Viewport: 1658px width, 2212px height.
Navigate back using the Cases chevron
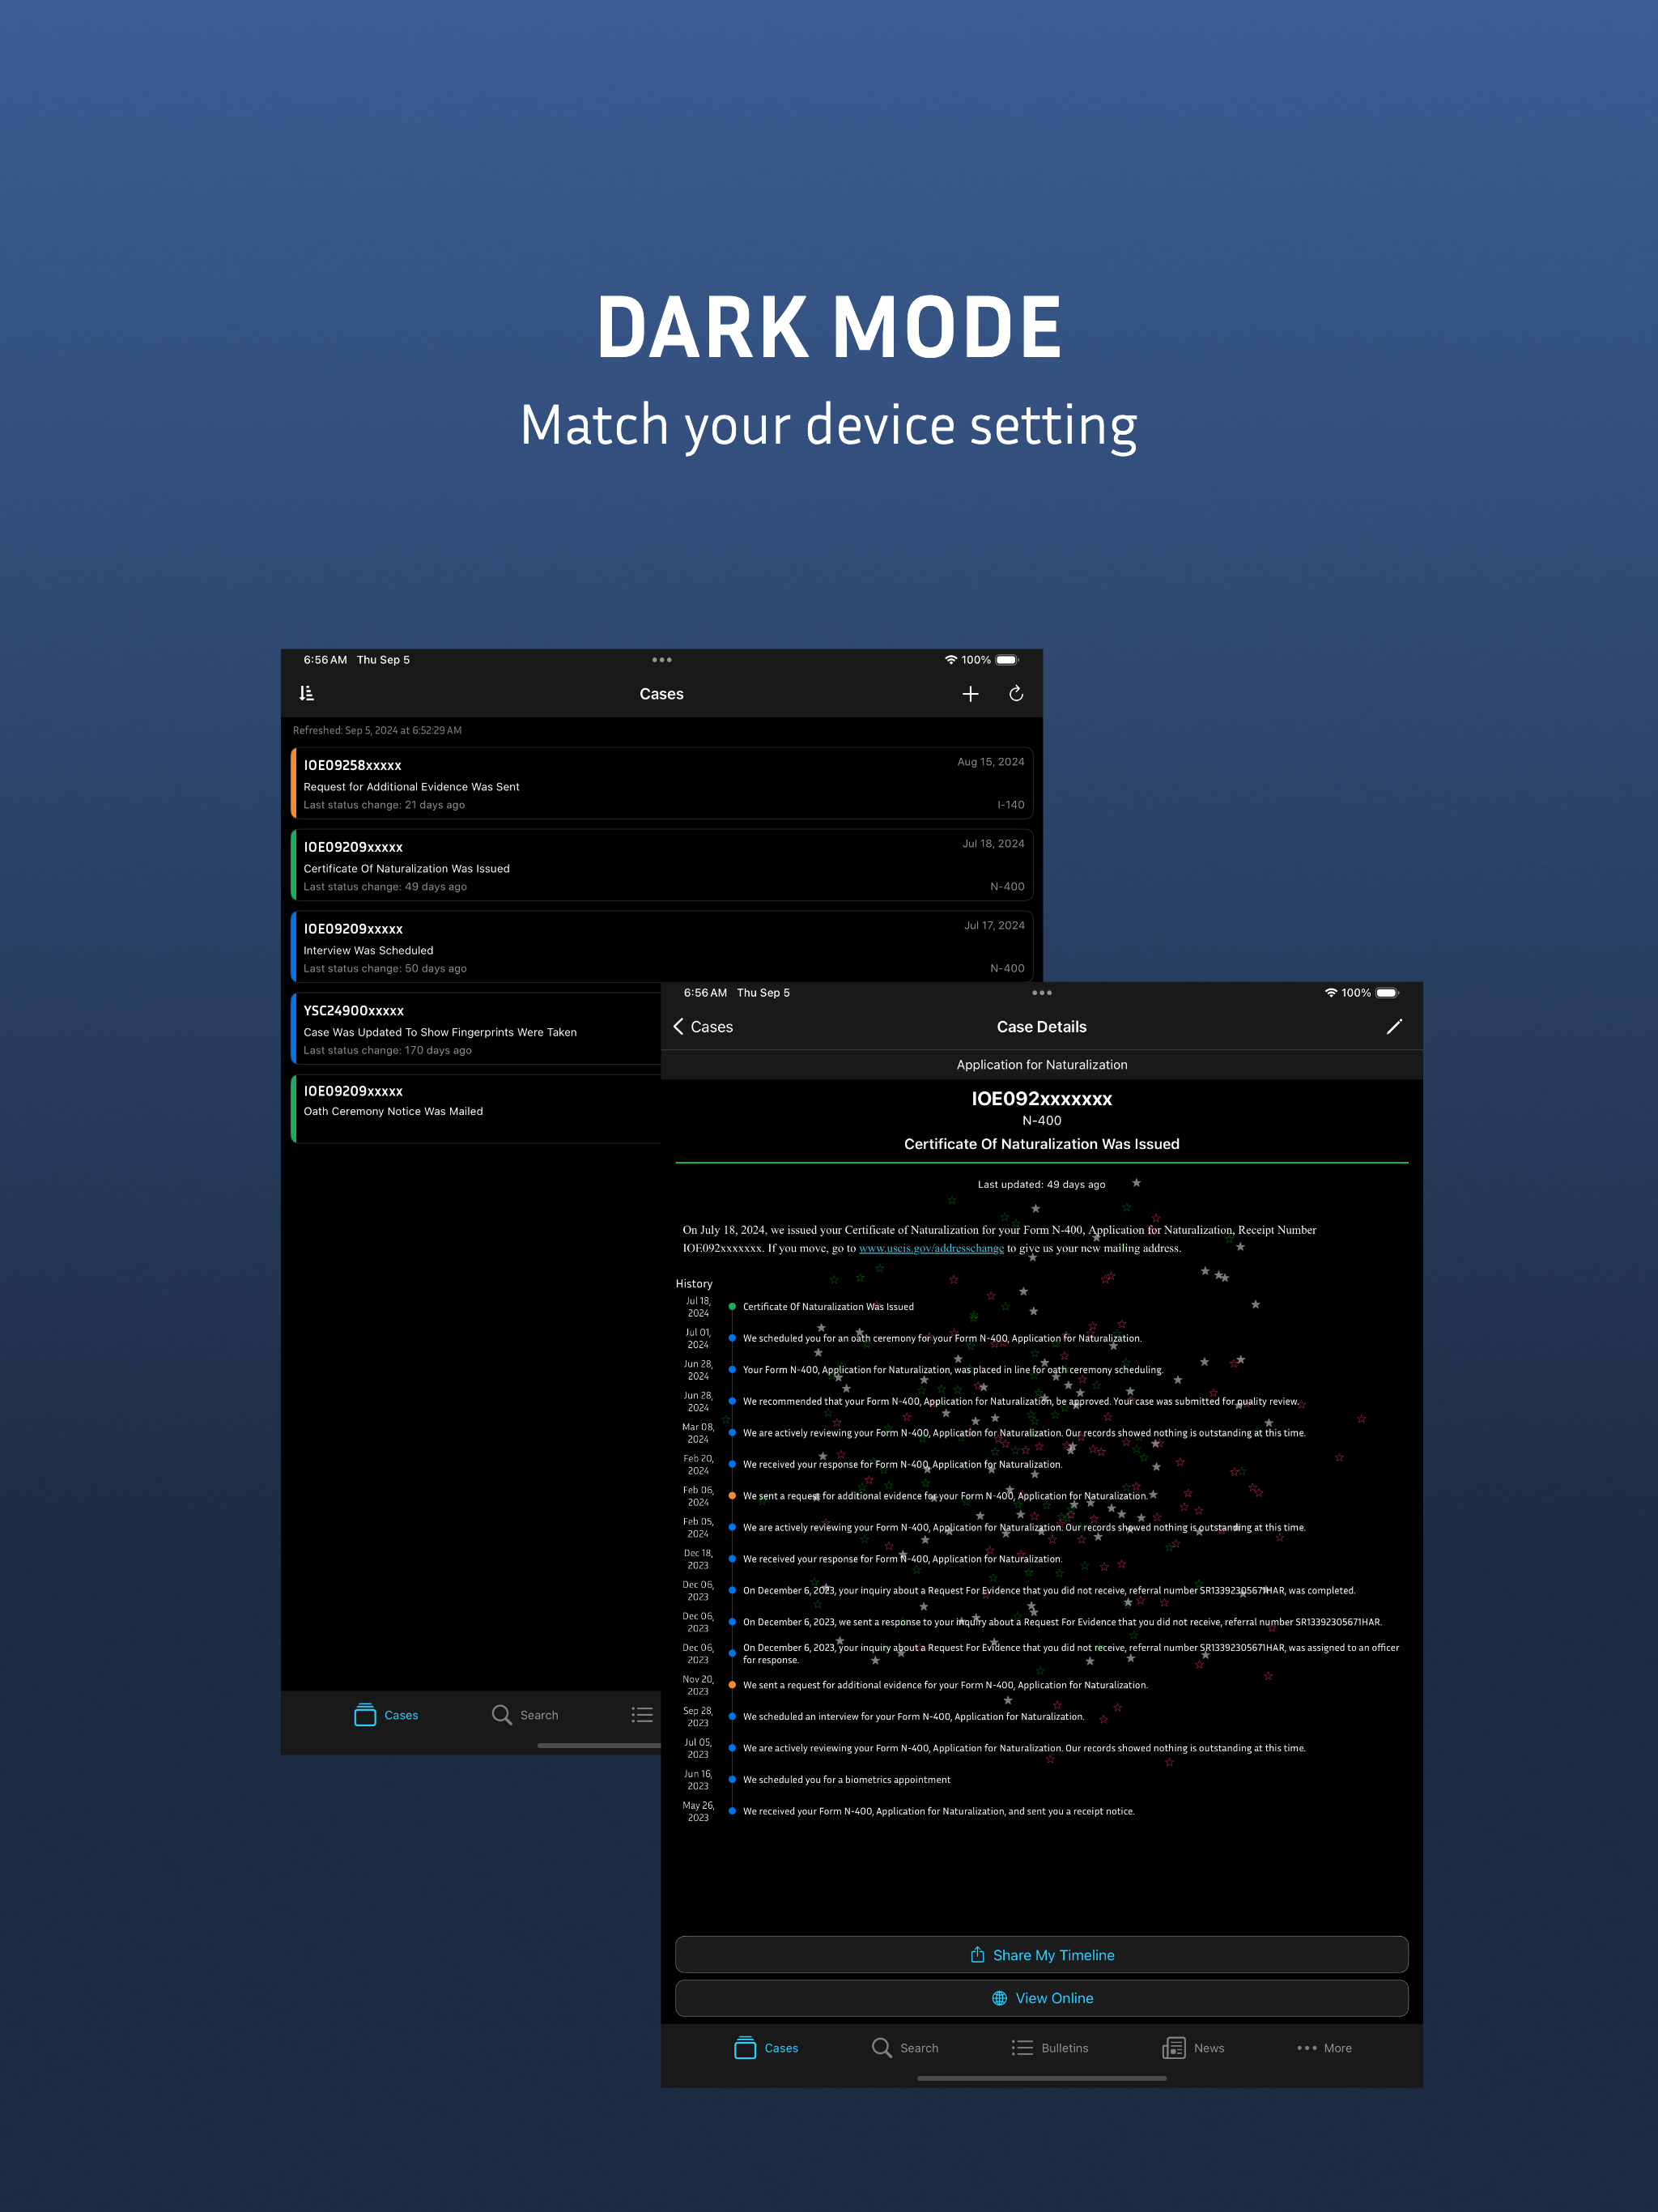[x=704, y=1027]
